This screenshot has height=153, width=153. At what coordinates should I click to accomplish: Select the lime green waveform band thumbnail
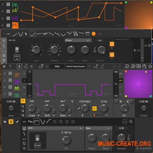(x=17, y=88)
